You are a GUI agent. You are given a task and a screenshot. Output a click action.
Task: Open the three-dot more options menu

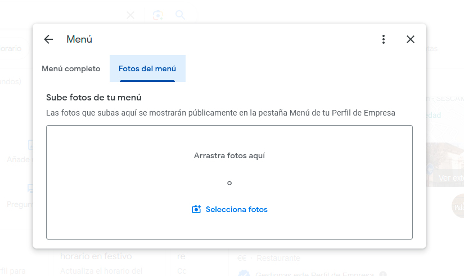coord(384,39)
